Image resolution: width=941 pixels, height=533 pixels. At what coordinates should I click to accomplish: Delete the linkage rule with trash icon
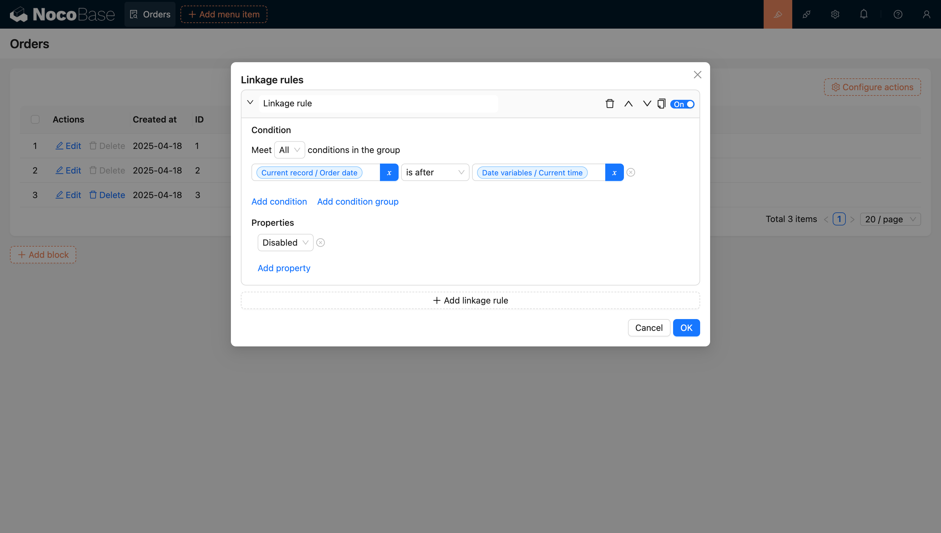pyautogui.click(x=610, y=104)
